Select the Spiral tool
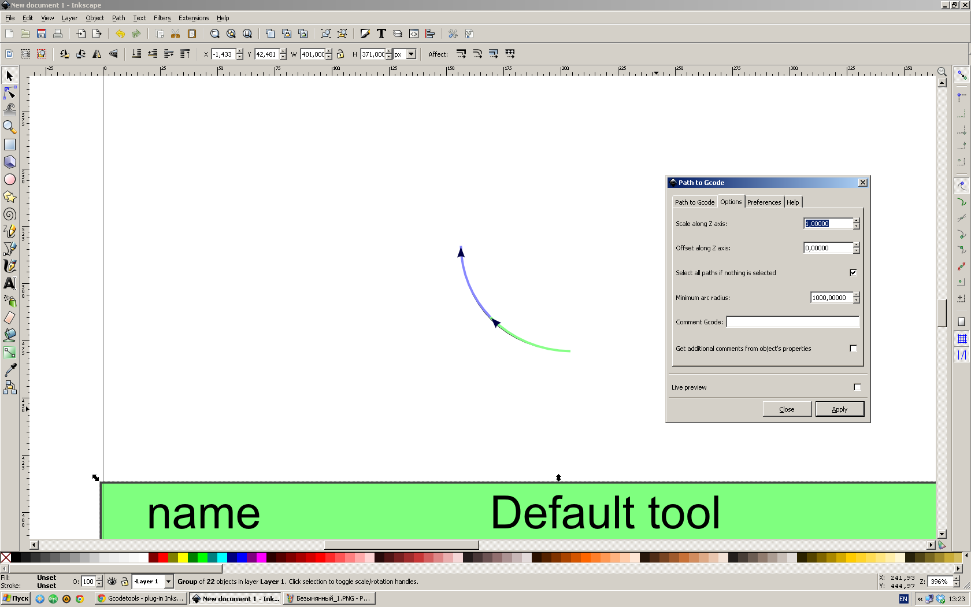971x607 pixels. 10,214
